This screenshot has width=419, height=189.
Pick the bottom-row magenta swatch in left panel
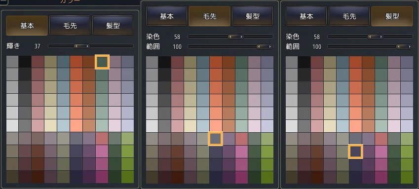102,177
